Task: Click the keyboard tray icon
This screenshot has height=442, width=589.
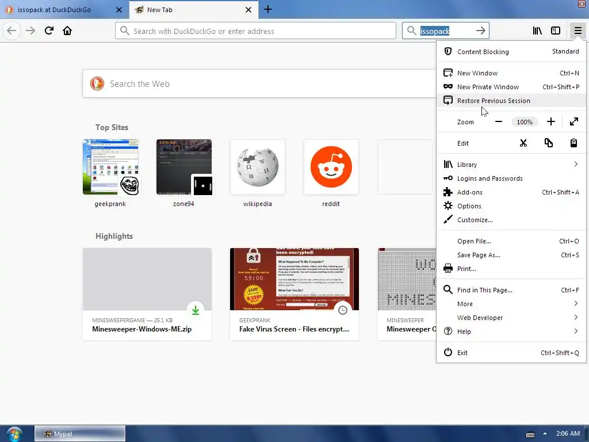Action: pyautogui.click(x=530, y=434)
